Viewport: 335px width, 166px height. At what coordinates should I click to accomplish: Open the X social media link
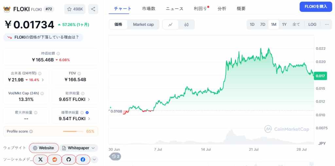tap(40, 159)
